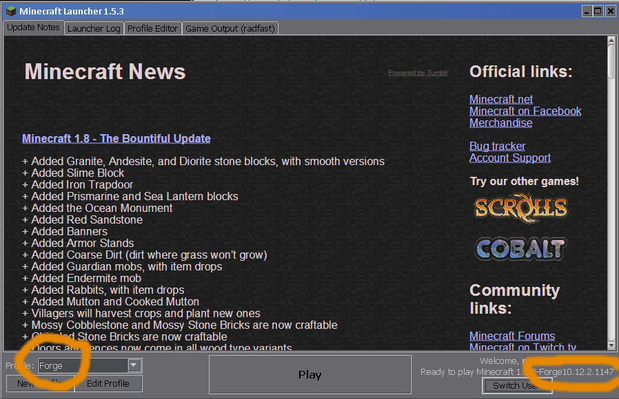Screen dimensions: 619x399
Task: Click the Minecraft block icon in title bar
Action: pos(10,11)
